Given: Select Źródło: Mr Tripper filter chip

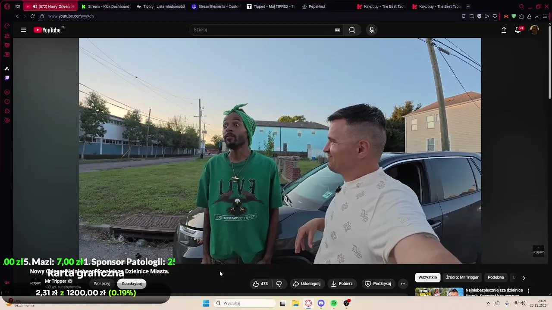Looking at the screenshot, I should (462, 277).
